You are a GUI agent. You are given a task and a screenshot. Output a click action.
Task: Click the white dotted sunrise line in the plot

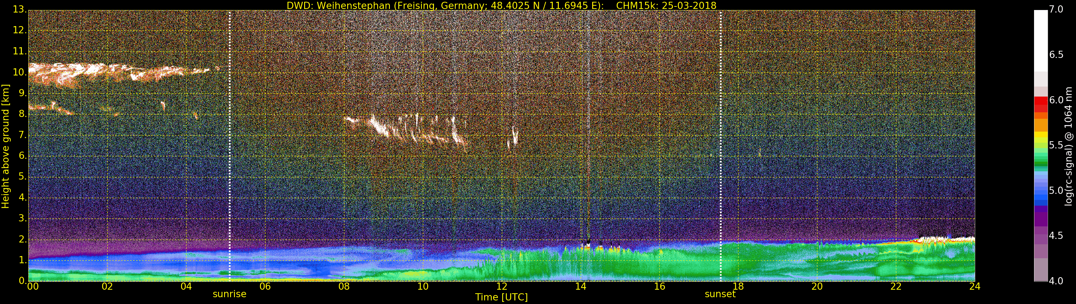coord(230,146)
